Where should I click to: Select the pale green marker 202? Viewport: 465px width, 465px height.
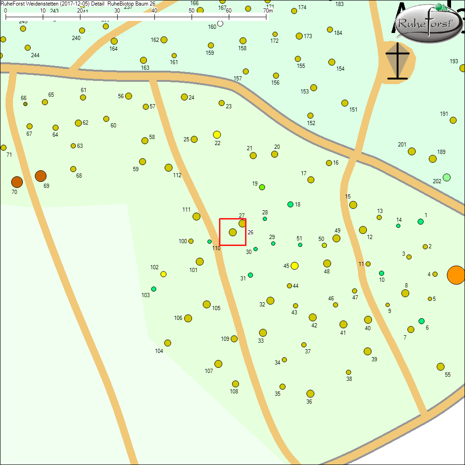(446, 177)
